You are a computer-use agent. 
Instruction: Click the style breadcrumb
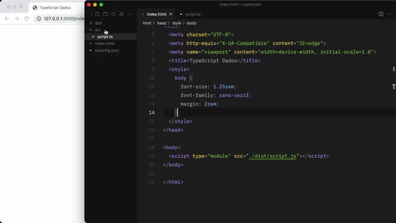(x=176, y=23)
